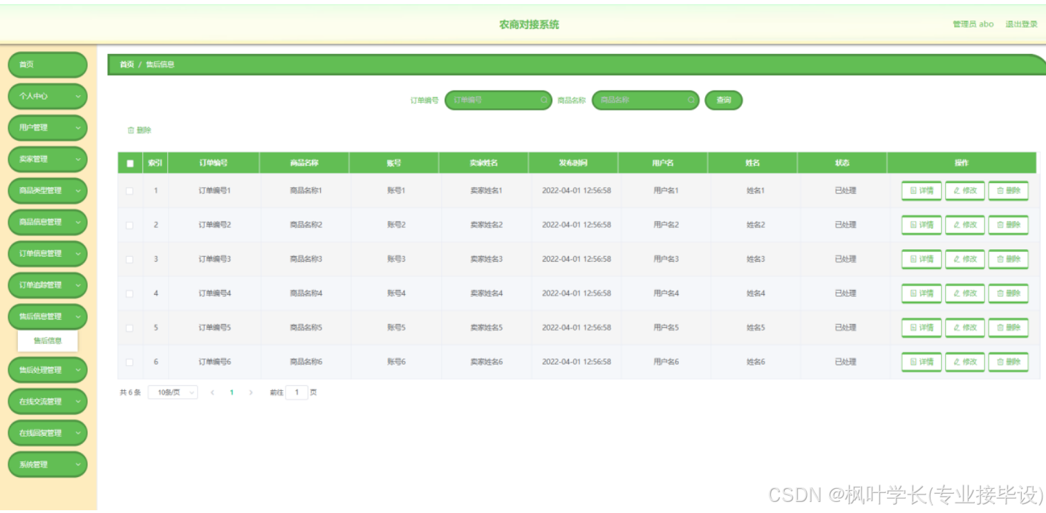Image resolution: width=1046 pixels, height=513 pixels.
Task: Open the 10条/页 page size dropdown
Action: point(173,392)
